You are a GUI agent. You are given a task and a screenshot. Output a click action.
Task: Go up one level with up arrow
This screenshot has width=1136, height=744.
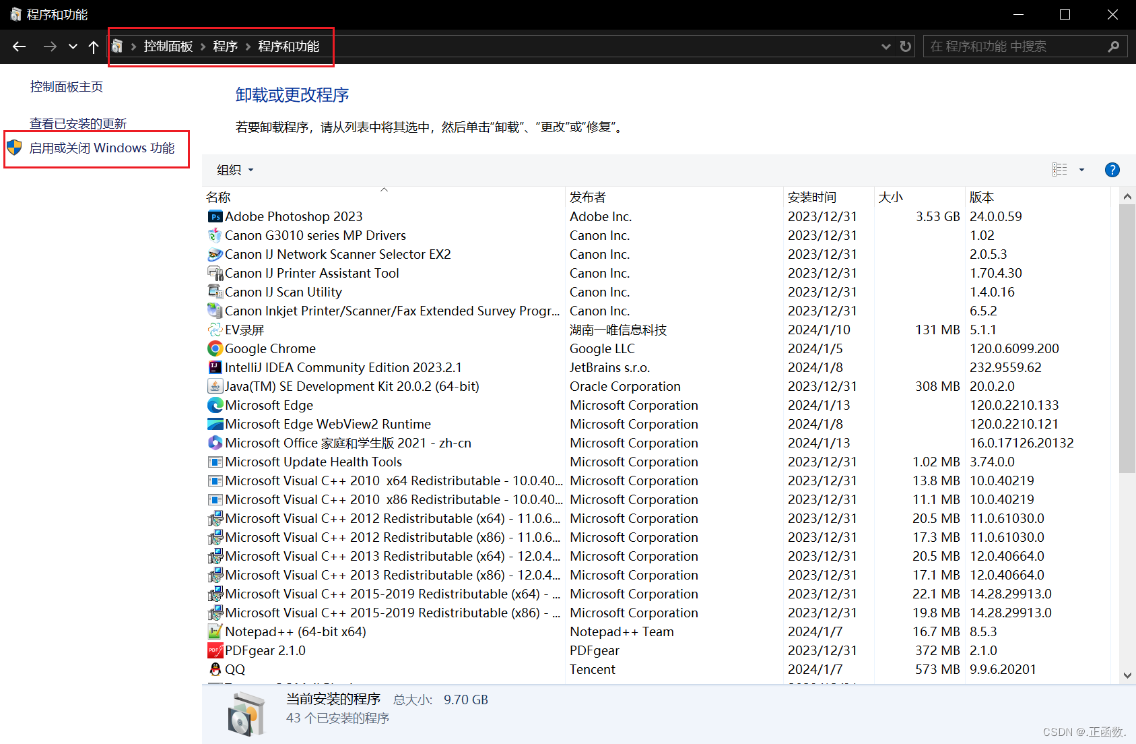pyautogui.click(x=94, y=46)
